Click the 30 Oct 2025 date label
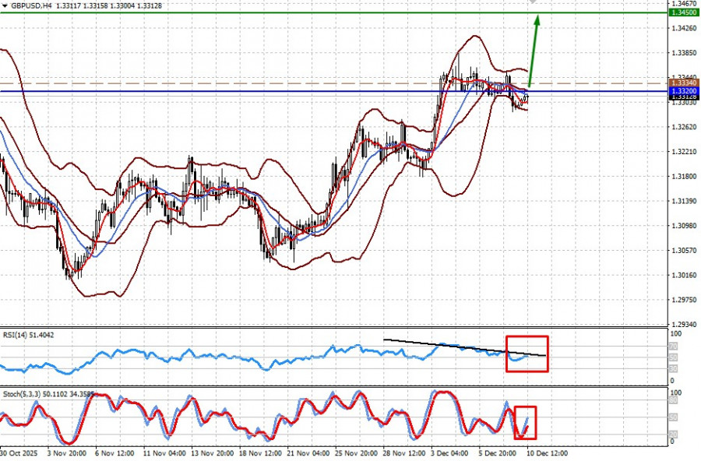Screen dimensions: 701x461 click(x=19, y=453)
